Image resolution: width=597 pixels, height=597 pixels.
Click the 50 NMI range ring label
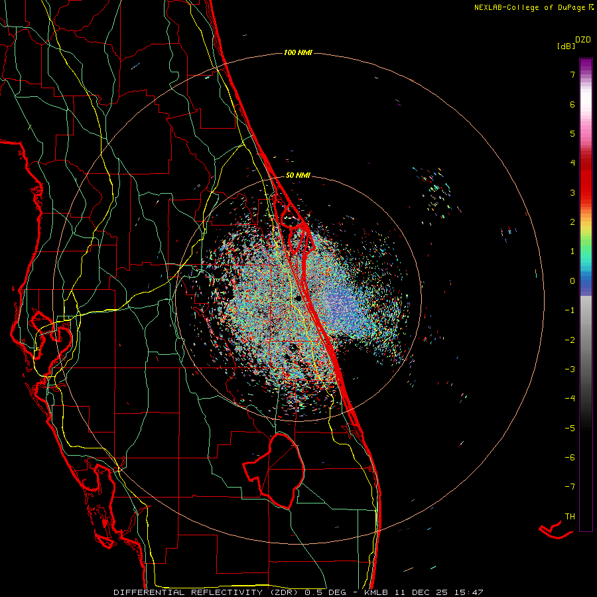[298, 176]
